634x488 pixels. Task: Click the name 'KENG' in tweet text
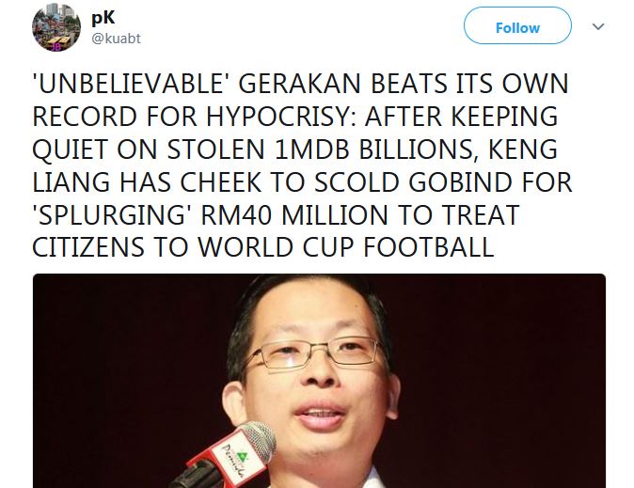tap(524, 150)
